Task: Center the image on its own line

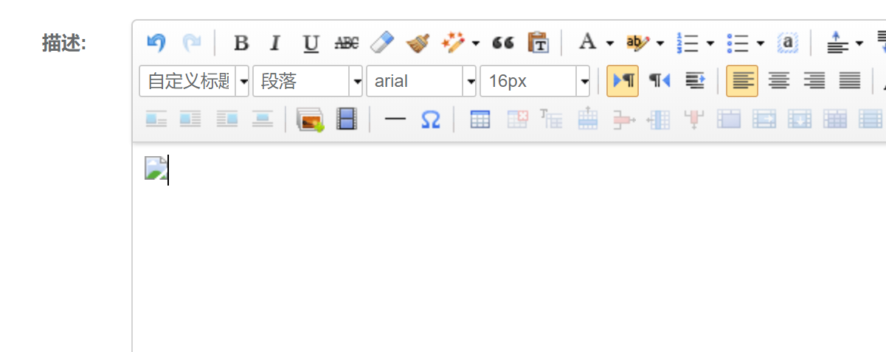Action: (x=262, y=119)
